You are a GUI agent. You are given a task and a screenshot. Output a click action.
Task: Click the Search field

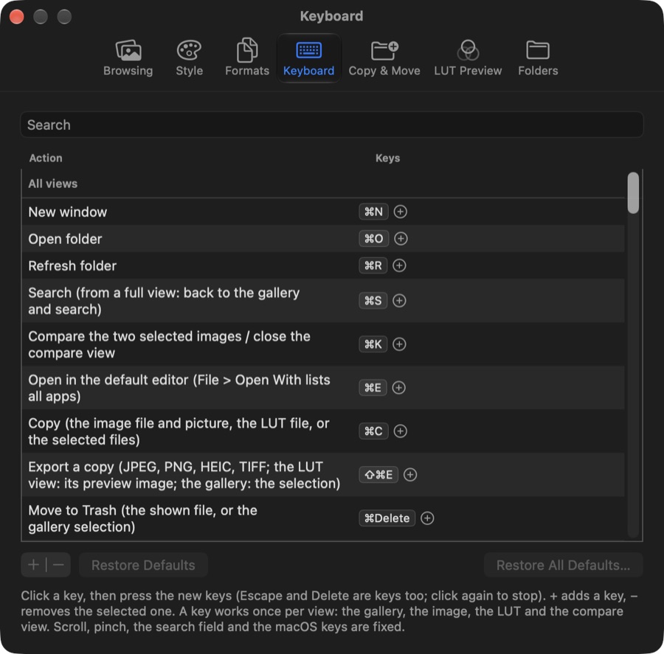coord(331,125)
